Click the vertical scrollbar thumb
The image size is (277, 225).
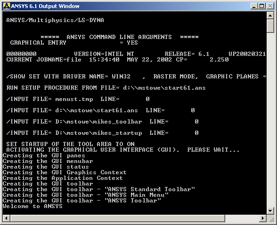[270, 26]
